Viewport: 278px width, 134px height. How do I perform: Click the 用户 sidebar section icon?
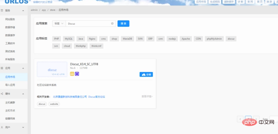pyautogui.click(x=2, y=127)
